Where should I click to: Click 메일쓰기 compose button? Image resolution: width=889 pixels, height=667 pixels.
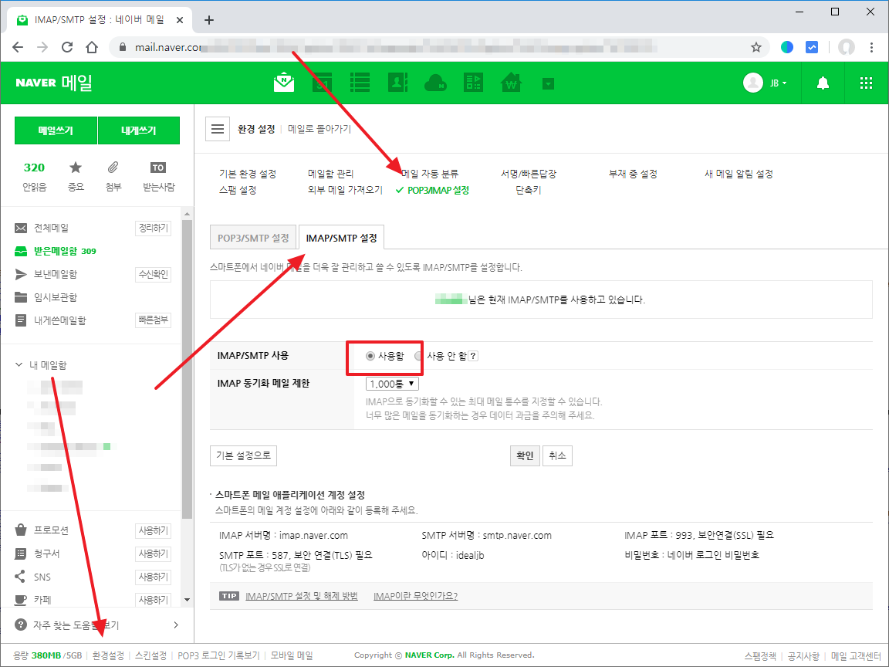coord(56,130)
